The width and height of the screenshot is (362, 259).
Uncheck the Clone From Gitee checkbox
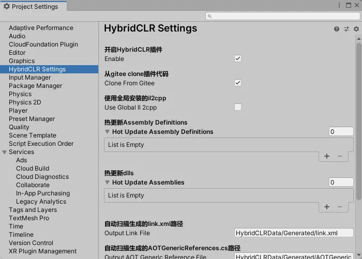coord(238,83)
